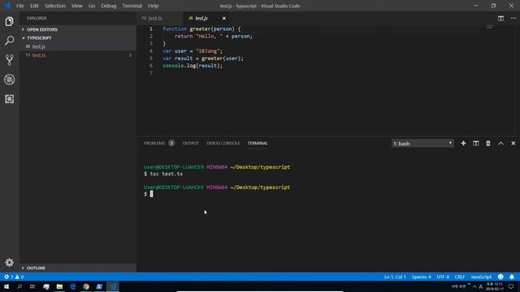The height and width of the screenshot is (292, 520).
Task: Open the Source Control view
Action: click(9, 60)
